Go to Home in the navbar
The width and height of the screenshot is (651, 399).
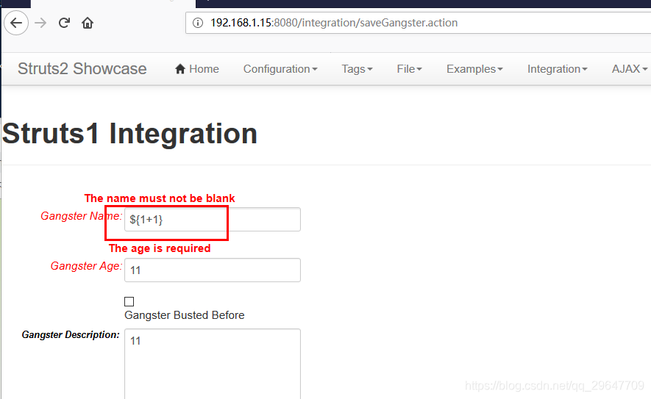[197, 69]
